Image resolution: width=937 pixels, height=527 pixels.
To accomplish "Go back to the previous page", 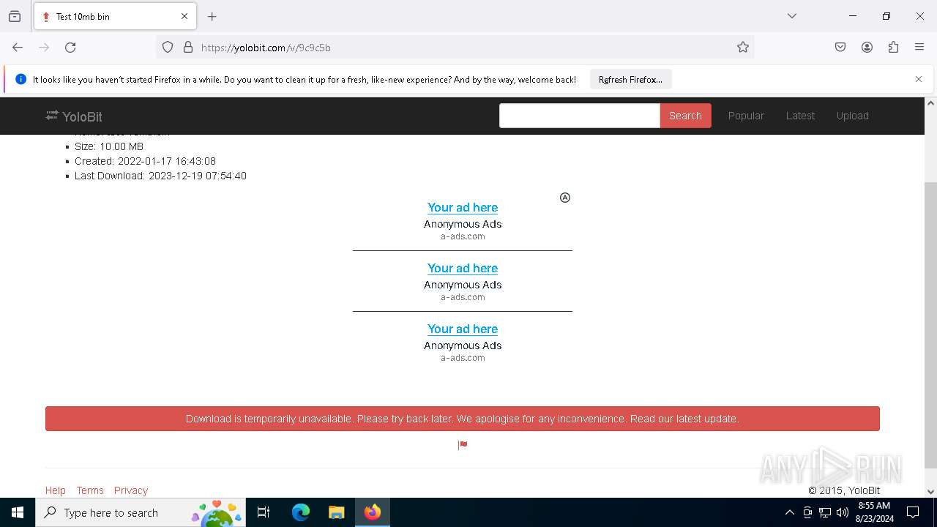I will [18, 48].
